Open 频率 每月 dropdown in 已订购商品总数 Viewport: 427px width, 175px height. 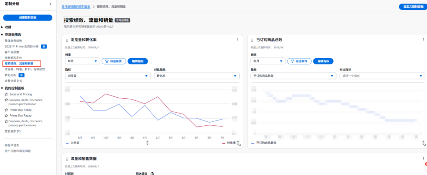[268, 61]
